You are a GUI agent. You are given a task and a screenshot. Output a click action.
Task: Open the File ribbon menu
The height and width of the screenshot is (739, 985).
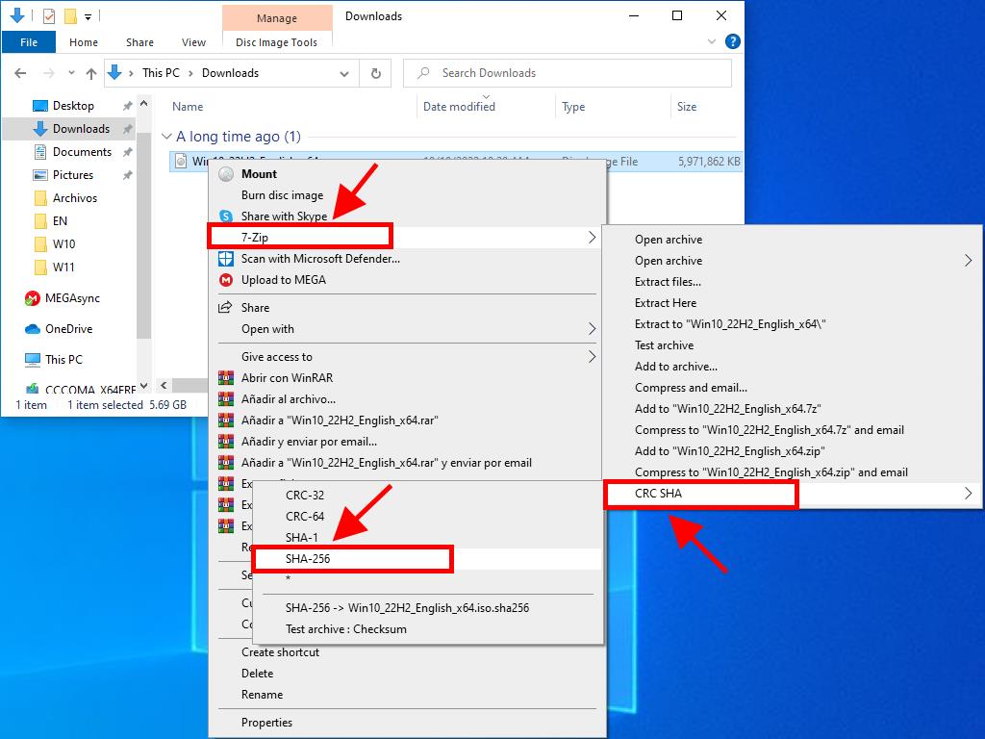29,42
